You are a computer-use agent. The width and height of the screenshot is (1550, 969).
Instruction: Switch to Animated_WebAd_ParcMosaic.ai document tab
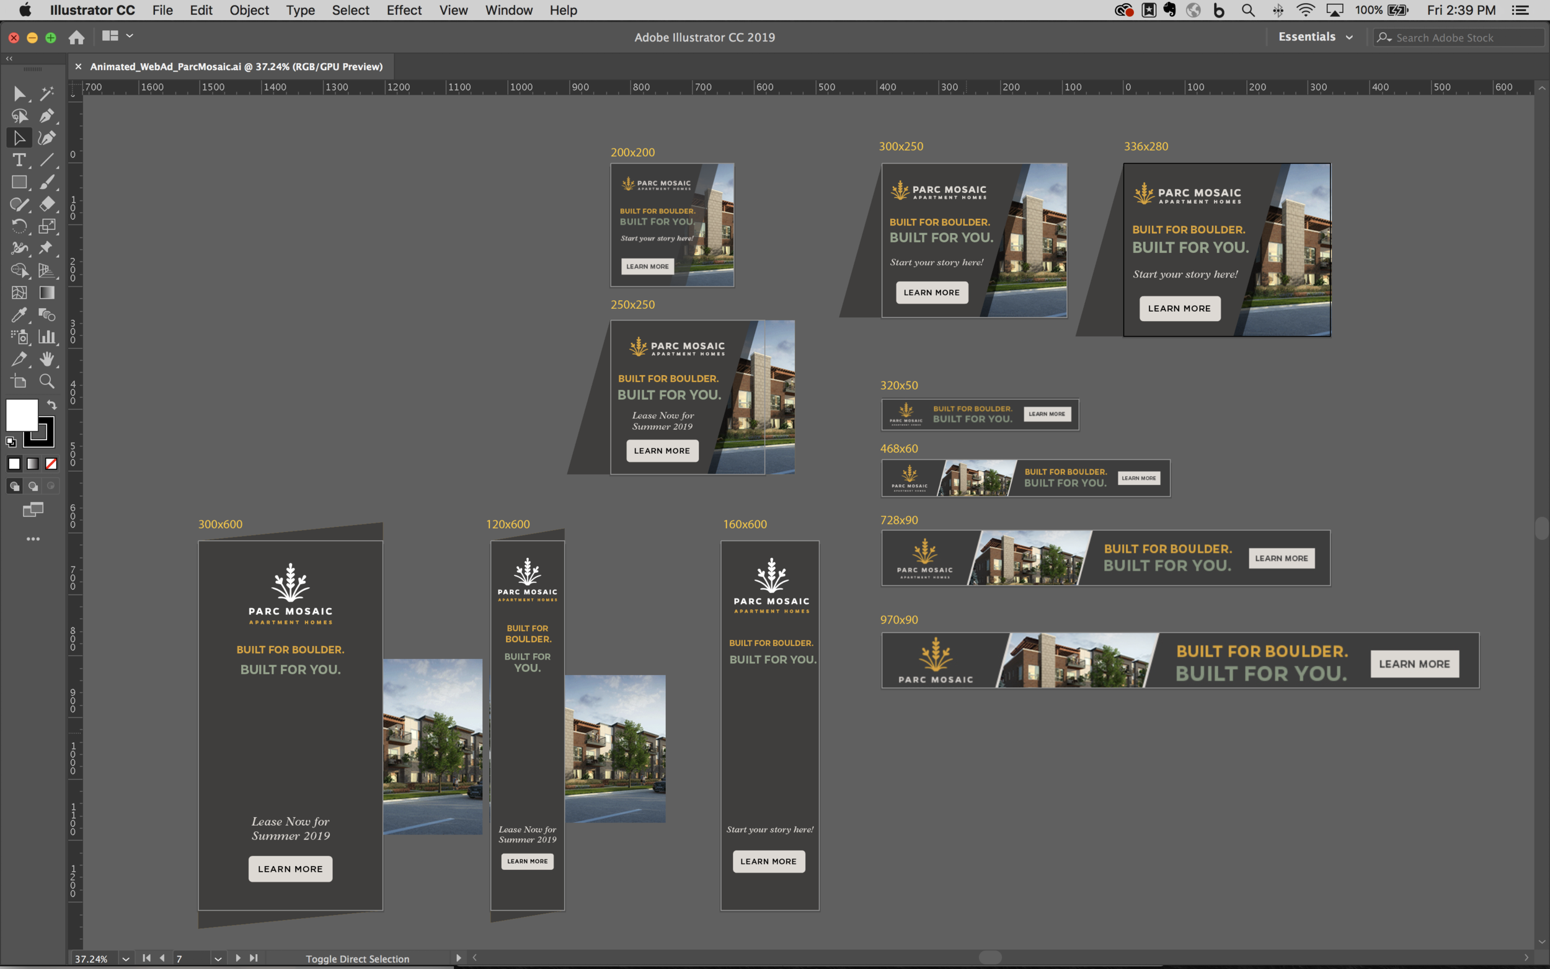pyautogui.click(x=236, y=67)
